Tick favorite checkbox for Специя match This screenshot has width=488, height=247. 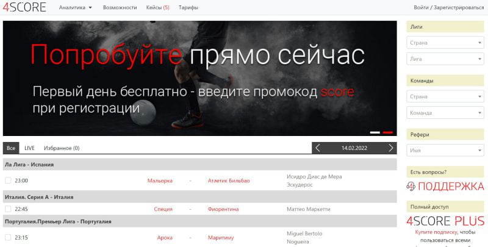8,209
